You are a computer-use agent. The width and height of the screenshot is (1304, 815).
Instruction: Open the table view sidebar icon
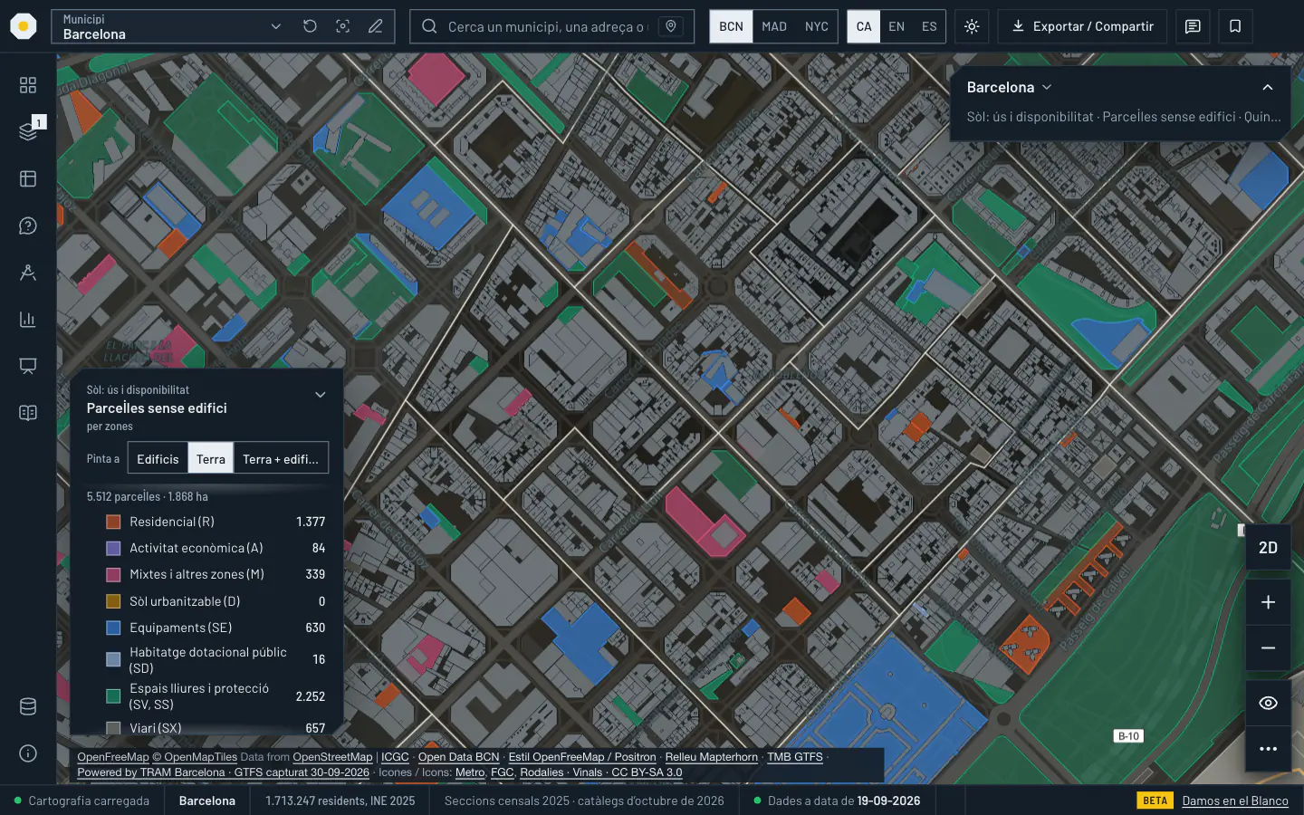click(28, 178)
